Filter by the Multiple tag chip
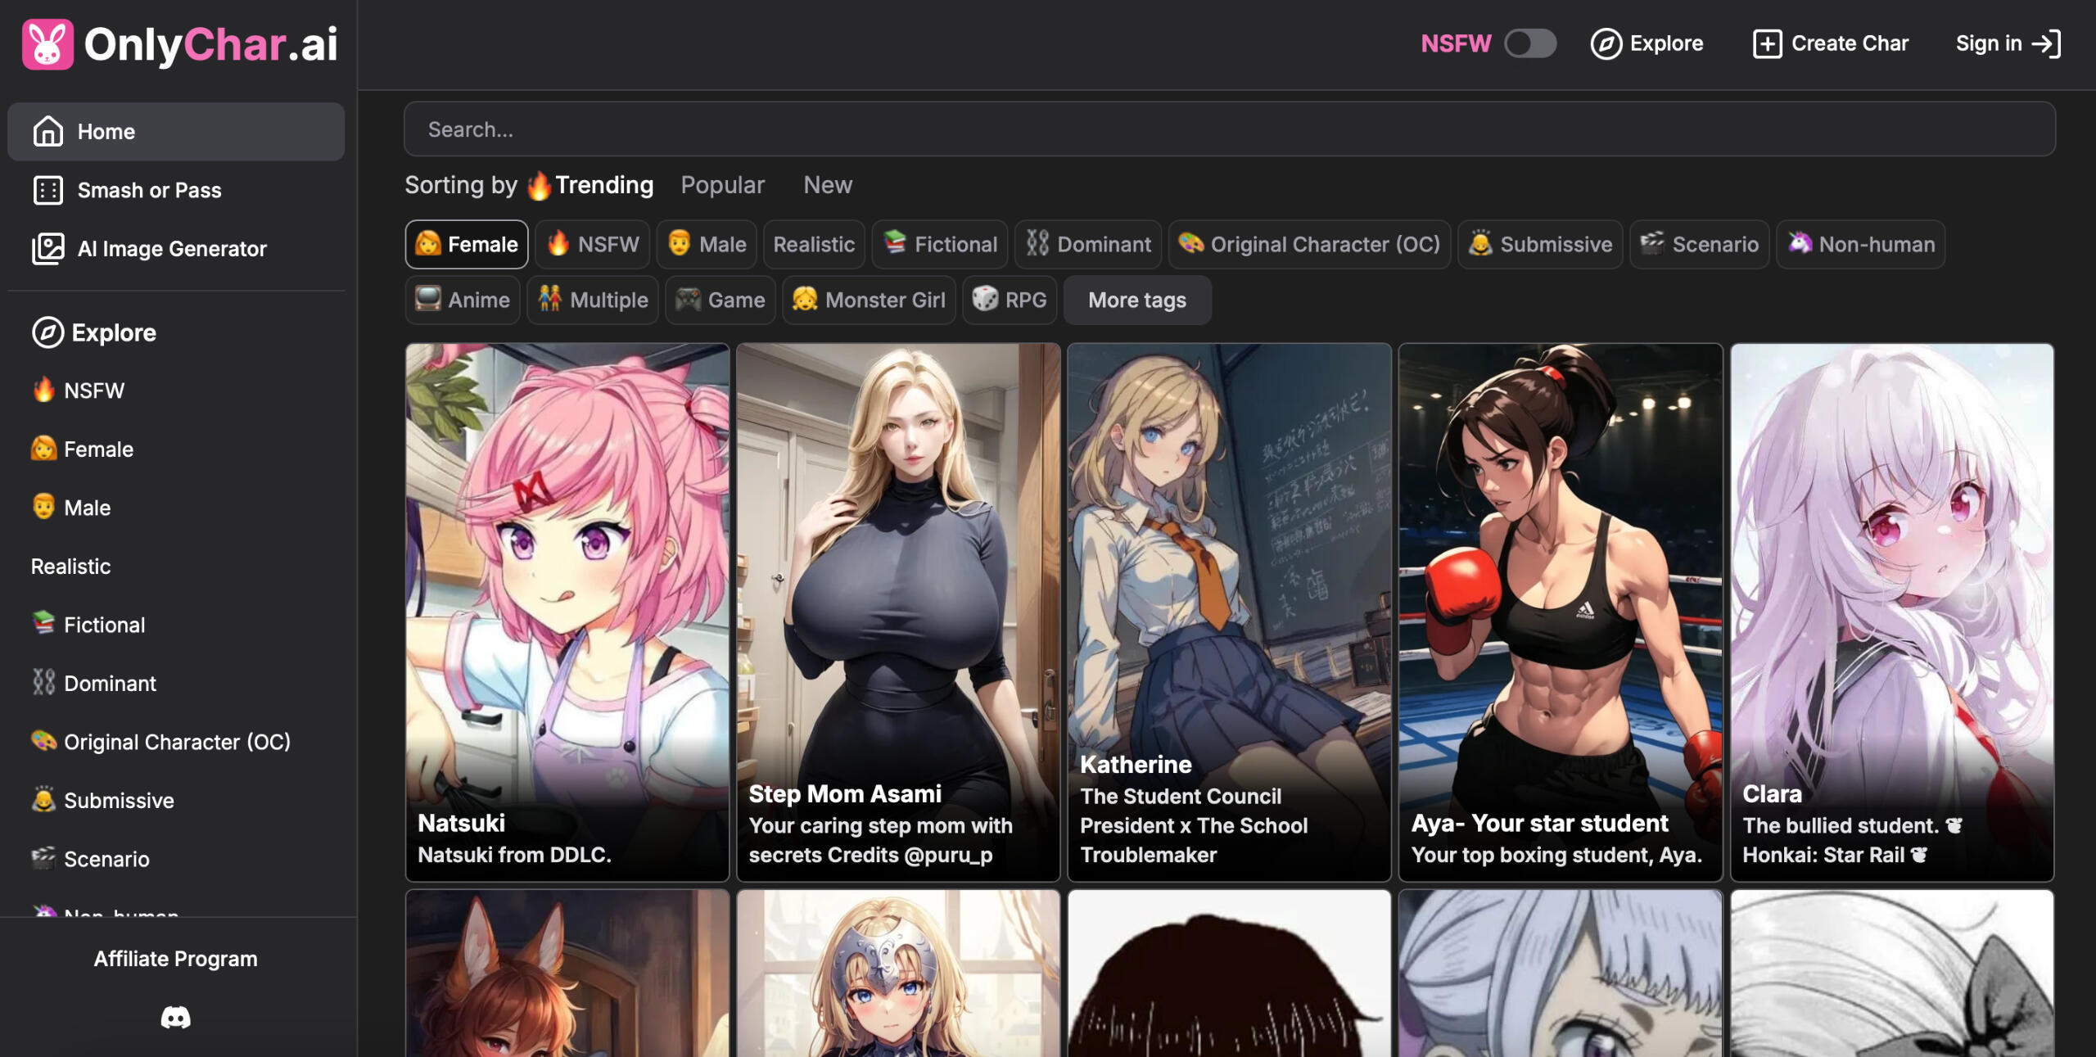This screenshot has width=2096, height=1057. (593, 300)
